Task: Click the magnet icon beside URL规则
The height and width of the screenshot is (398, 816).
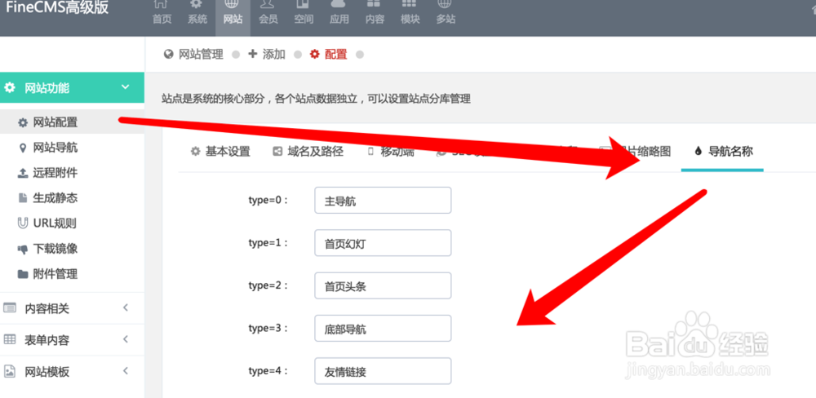Action: coord(22,223)
